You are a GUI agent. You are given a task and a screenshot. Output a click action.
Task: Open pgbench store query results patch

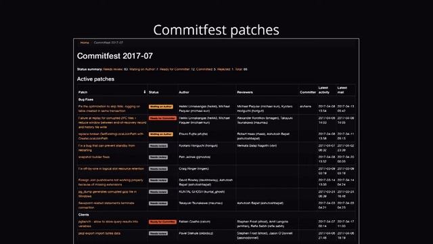coord(108,224)
